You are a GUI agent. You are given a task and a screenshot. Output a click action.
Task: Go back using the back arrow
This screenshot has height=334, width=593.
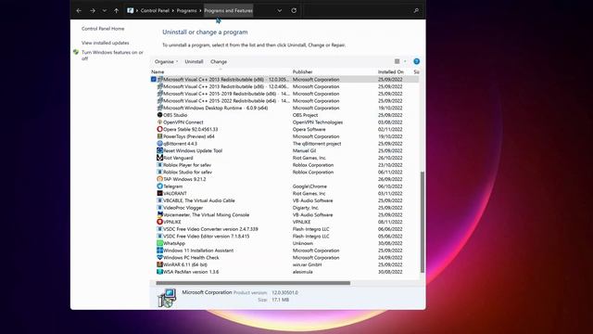click(79, 10)
